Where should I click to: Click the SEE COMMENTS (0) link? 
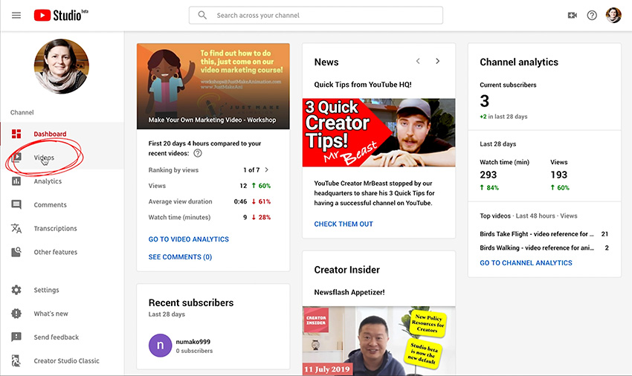coord(180,256)
